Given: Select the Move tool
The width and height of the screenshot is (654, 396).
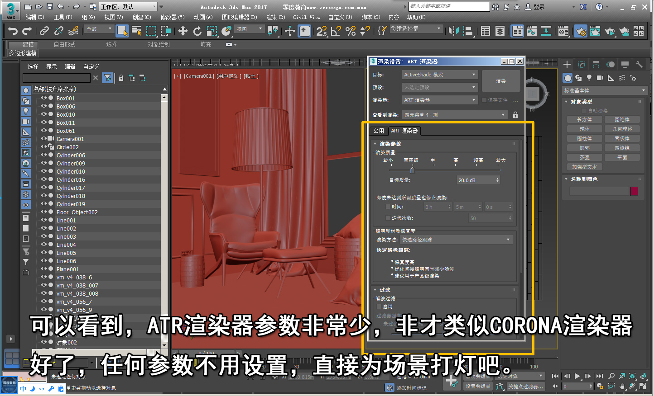Looking at the screenshot, I should [x=183, y=31].
